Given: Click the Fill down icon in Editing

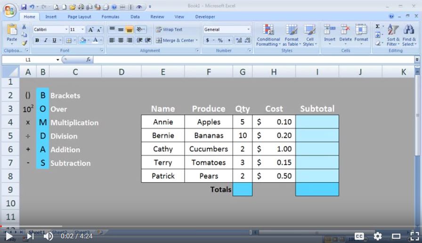Looking at the screenshot, I should 378,35.
